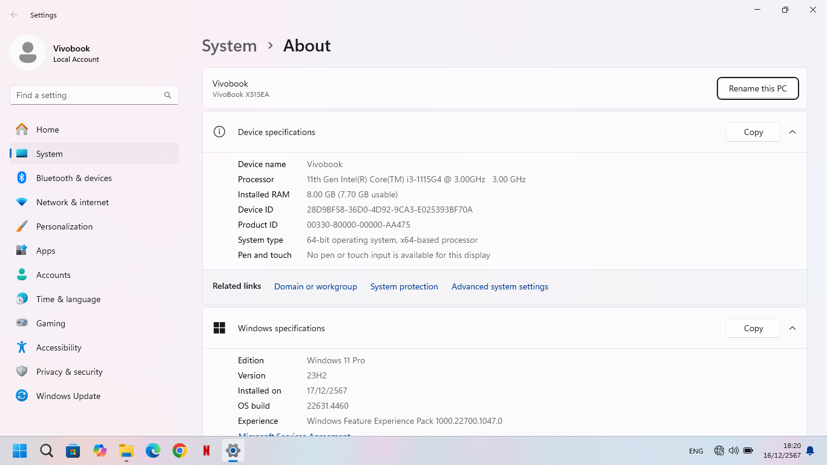This screenshot has height=465, width=827.
Task: Click the Apps icon in sidebar
Action: click(22, 251)
